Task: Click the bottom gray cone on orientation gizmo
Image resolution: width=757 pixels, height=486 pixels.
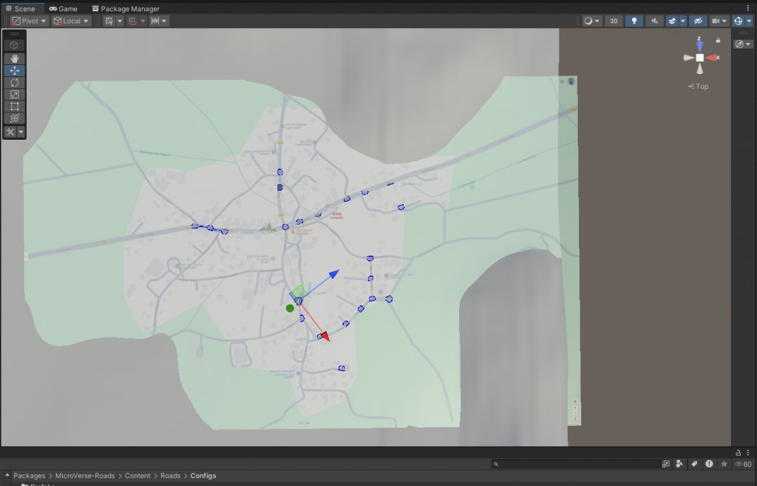Action: (x=699, y=69)
